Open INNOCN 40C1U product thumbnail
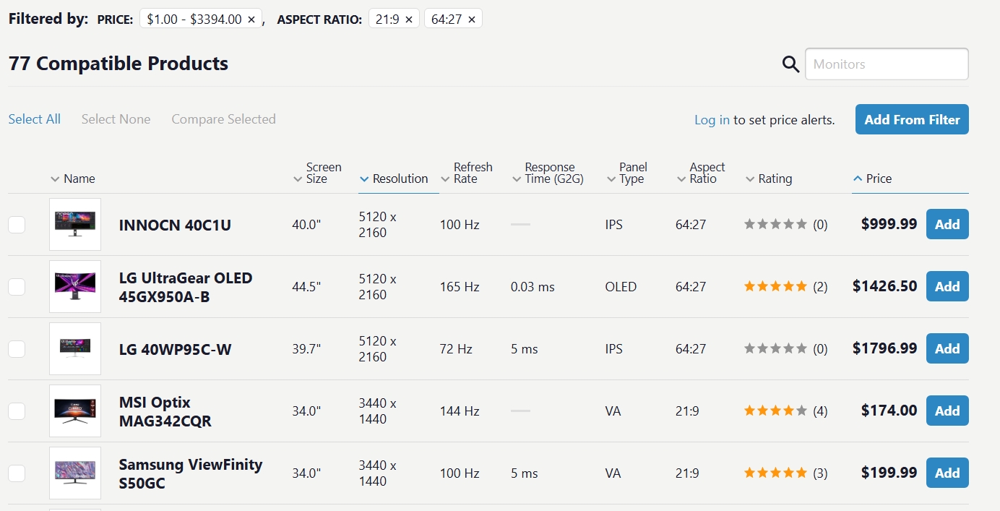This screenshot has width=1000, height=511. (75, 225)
